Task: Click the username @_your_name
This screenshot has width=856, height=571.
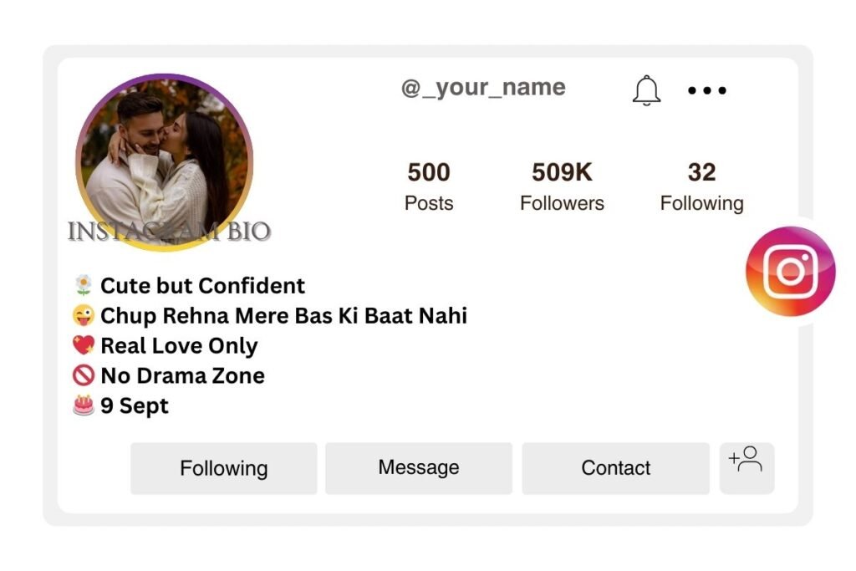Action: click(483, 87)
